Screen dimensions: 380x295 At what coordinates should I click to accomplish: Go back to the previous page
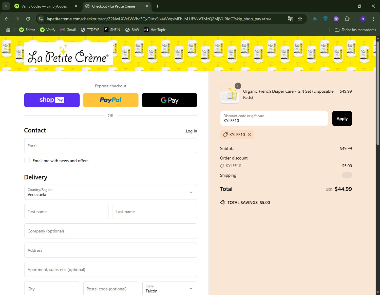[x=7, y=19]
